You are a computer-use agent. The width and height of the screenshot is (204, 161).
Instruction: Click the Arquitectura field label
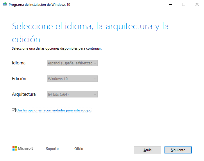(24, 94)
